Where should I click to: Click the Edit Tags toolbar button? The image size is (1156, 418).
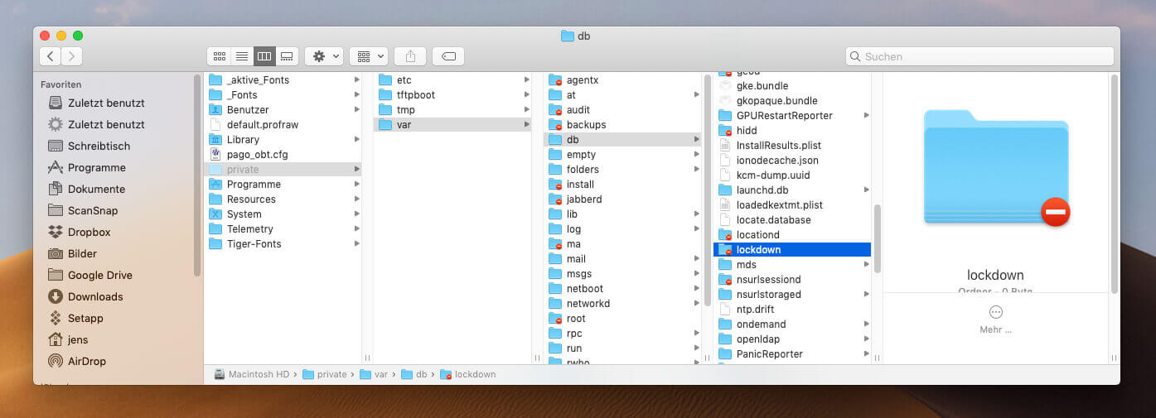click(448, 56)
